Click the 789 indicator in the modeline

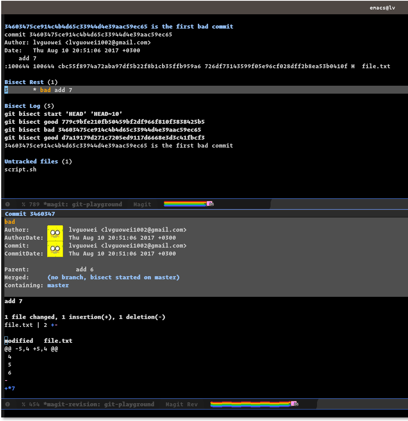[x=34, y=204]
